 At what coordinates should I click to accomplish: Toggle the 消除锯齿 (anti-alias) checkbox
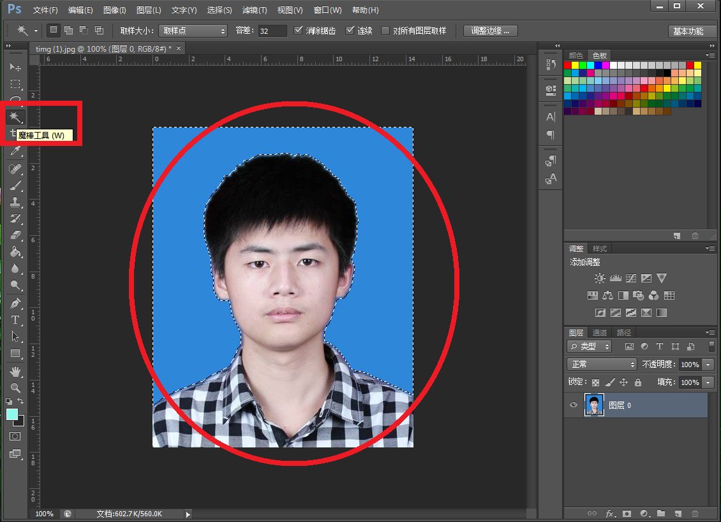(x=299, y=31)
